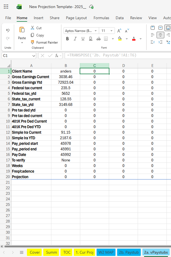171x257 pixels.
Task: Switch to the Insert tab
Action: (39, 18)
